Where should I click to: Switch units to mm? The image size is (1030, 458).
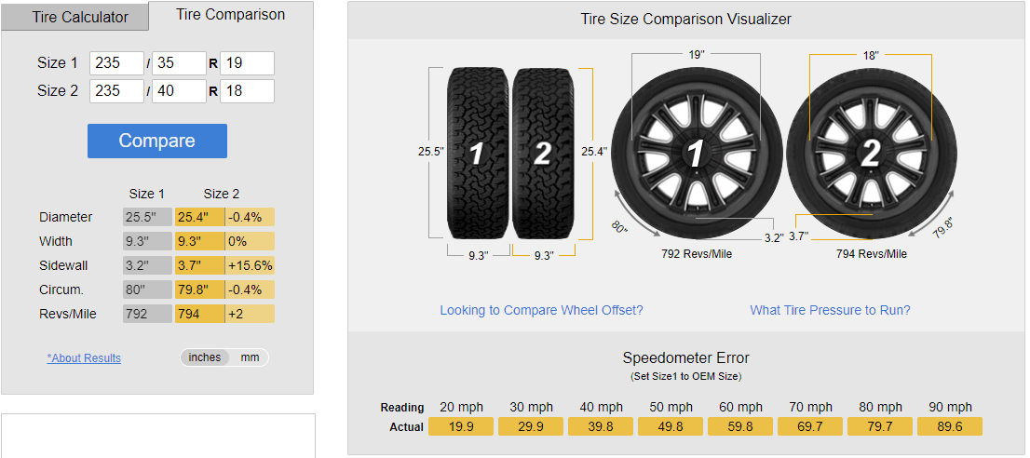coord(250,357)
